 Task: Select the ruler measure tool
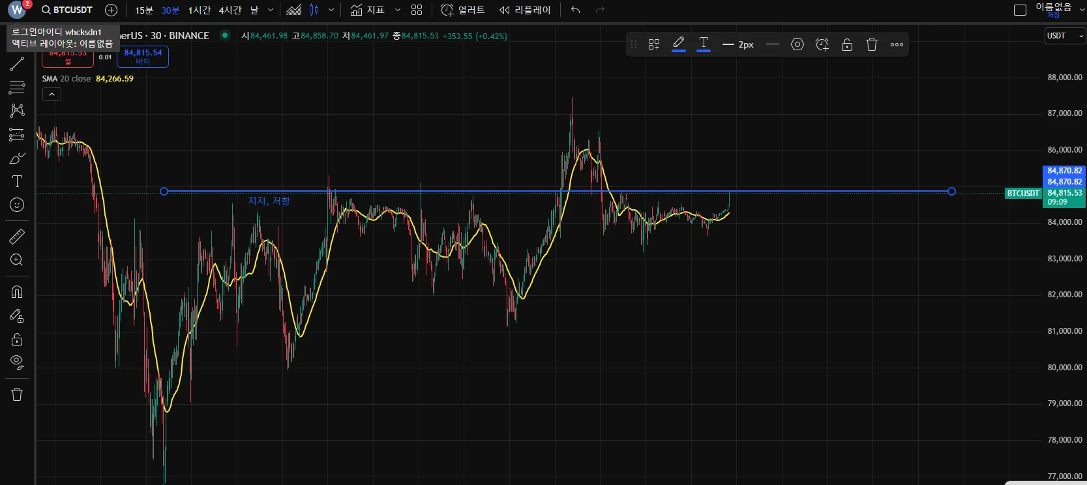17,237
